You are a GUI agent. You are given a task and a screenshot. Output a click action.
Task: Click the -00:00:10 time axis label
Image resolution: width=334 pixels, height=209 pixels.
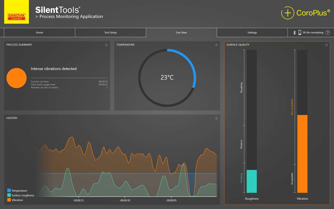125,200
